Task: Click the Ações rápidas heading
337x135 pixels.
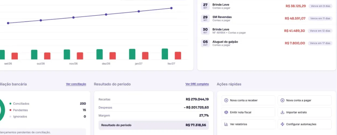Action: (229, 84)
